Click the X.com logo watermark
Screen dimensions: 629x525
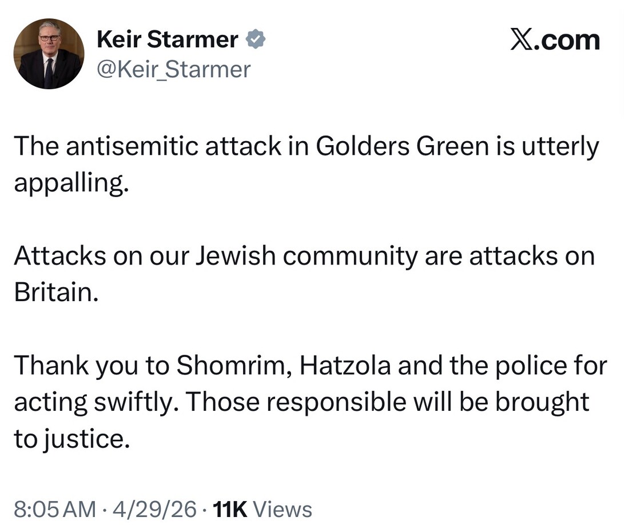click(555, 41)
